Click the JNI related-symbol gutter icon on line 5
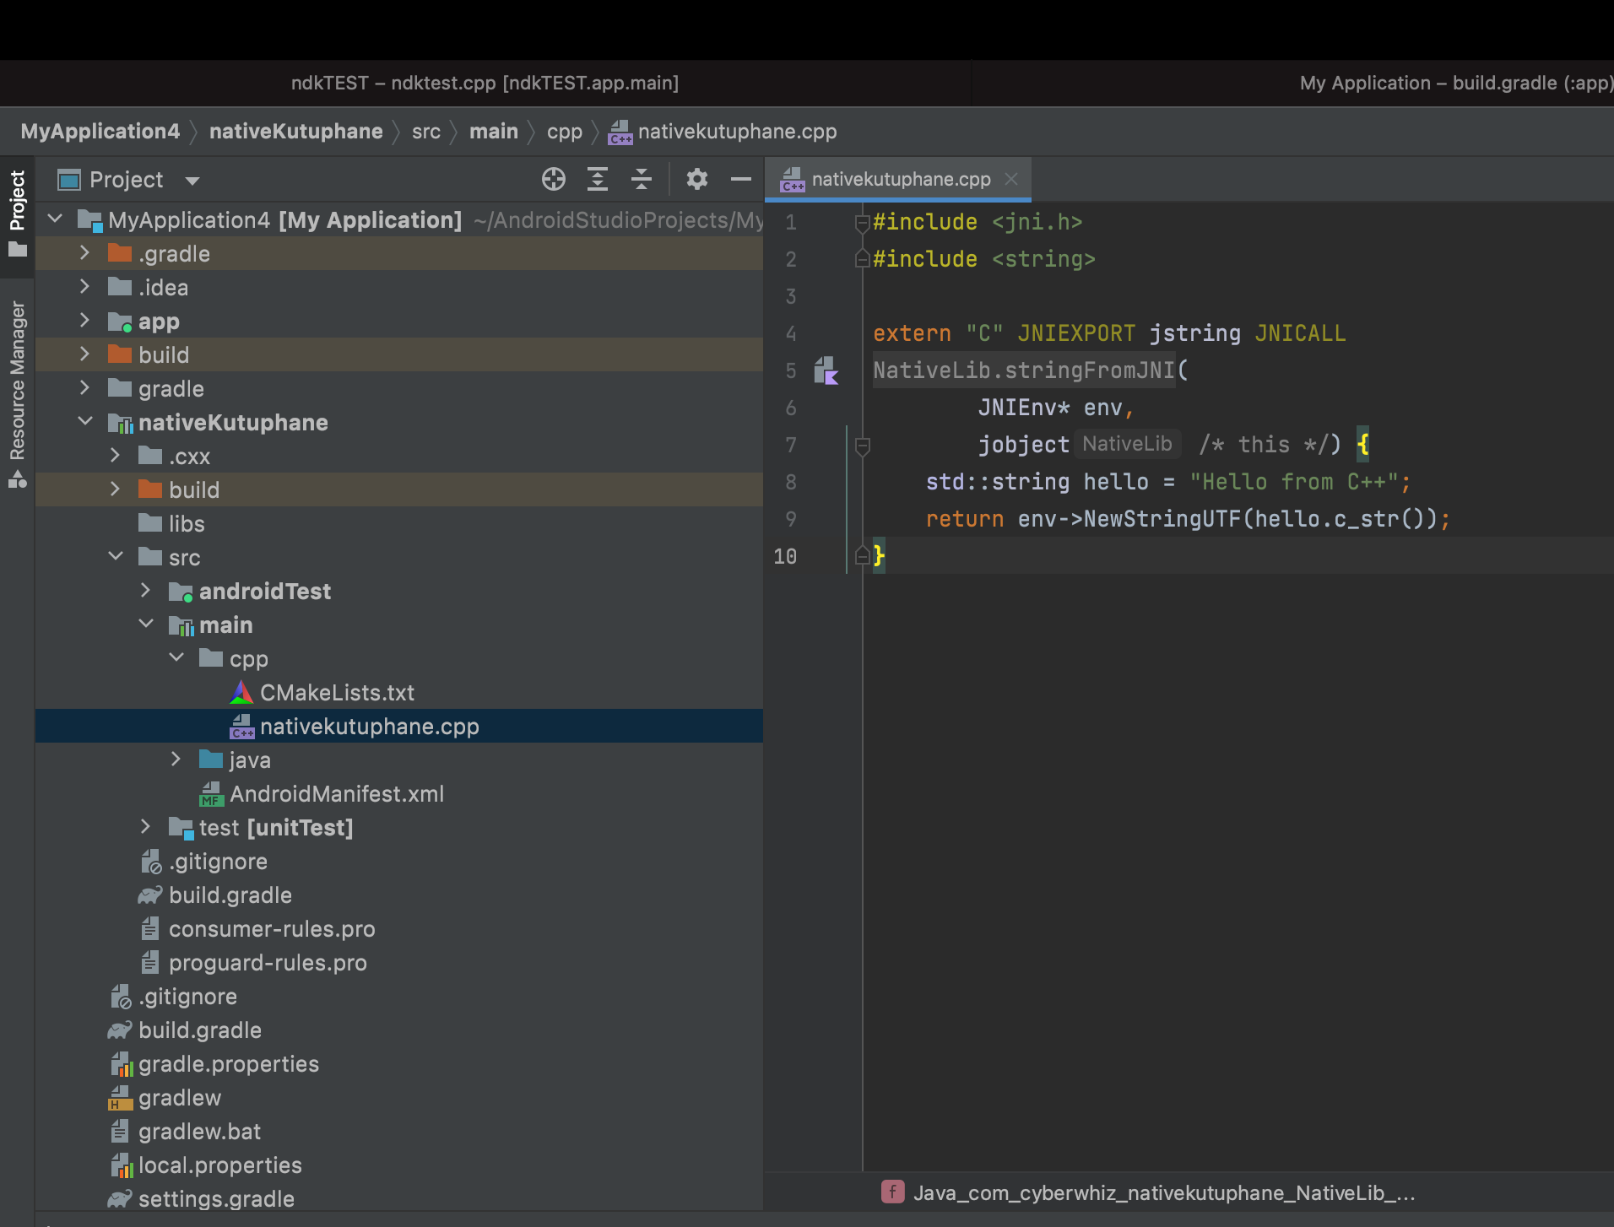 pyautogui.click(x=826, y=370)
